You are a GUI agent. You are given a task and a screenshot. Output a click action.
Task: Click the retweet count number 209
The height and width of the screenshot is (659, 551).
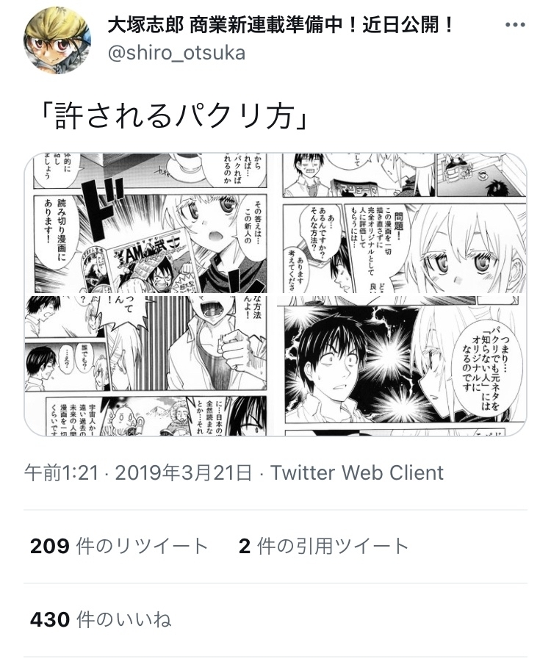pos(50,547)
